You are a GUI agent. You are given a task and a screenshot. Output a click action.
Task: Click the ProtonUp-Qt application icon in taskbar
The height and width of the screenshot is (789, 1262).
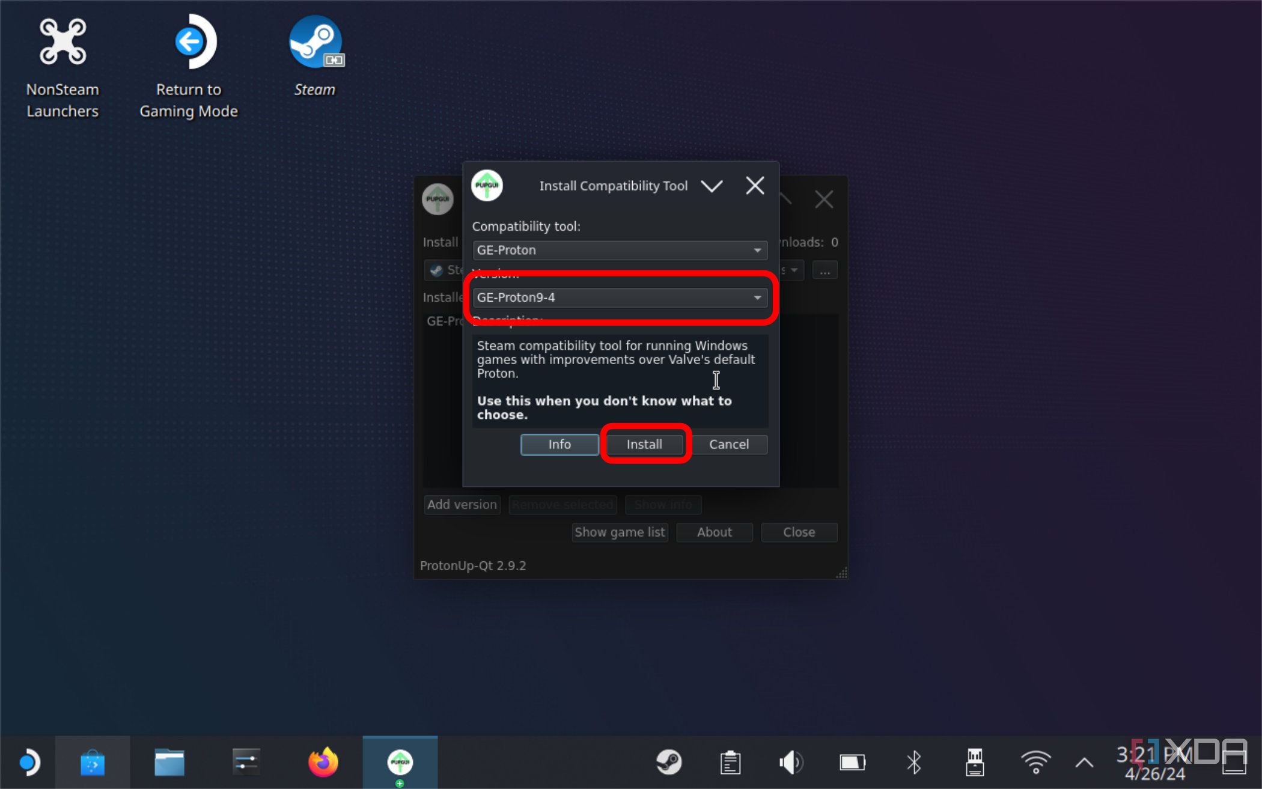(x=400, y=762)
